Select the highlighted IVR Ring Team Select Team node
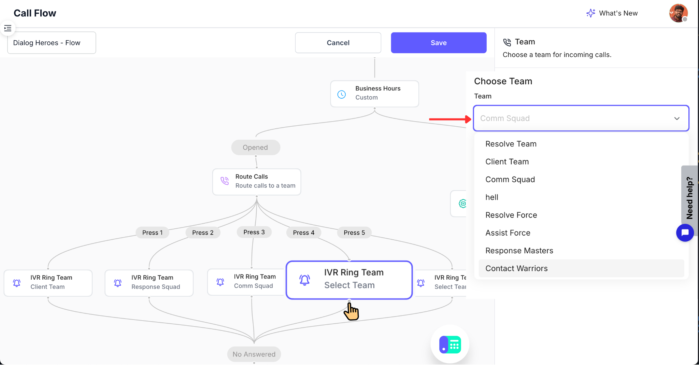The width and height of the screenshot is (699, 366). (x=349, y=280)
